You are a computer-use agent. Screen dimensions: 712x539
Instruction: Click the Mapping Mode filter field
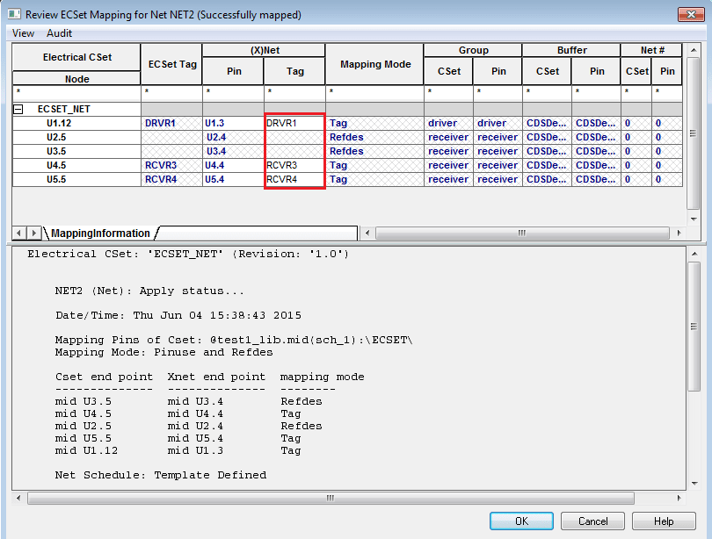[x=375, y=92]
